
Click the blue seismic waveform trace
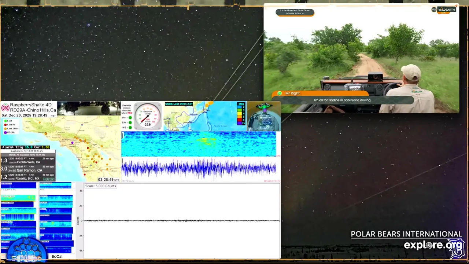tap(199, 169)
